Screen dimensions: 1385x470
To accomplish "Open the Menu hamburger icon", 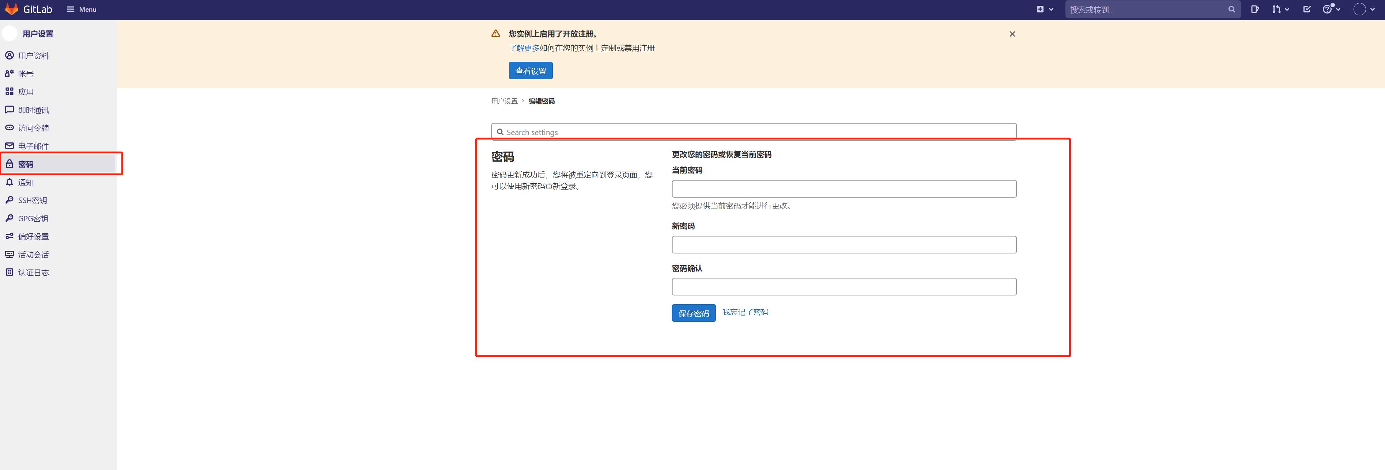I will (x=71, y=9).
